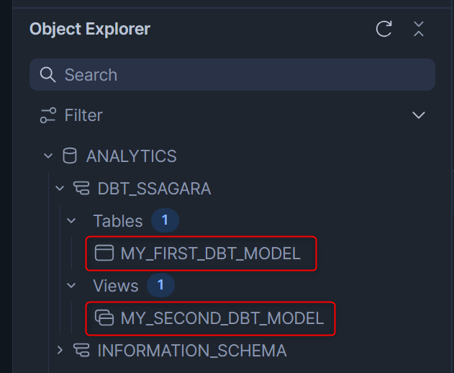The width and height of the screenshot is (454, 373).
Task: Click the DBT_SSAGARA schema icon
Action: coord(81,188)
